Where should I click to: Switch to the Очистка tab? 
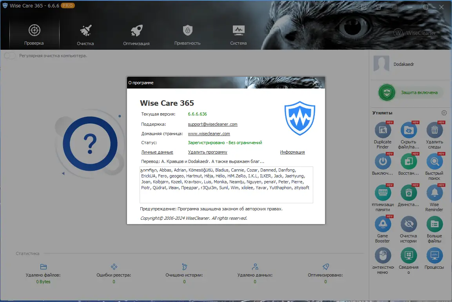point(85,34)
